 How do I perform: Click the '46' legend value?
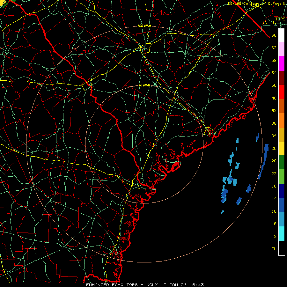274,98
